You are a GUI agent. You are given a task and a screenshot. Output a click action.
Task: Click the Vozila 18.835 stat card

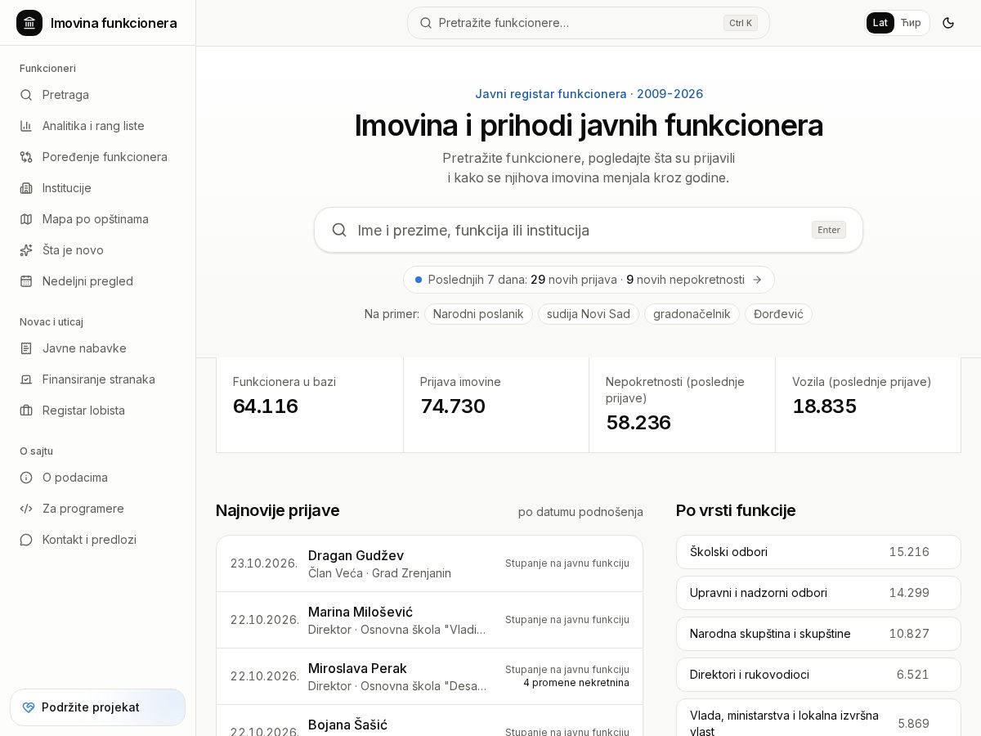[x=868, y=405]
